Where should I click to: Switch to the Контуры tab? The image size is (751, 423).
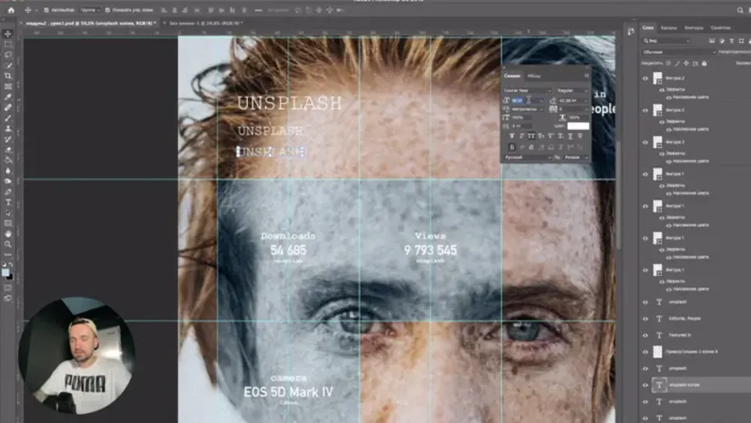click(x=693, y=28)
